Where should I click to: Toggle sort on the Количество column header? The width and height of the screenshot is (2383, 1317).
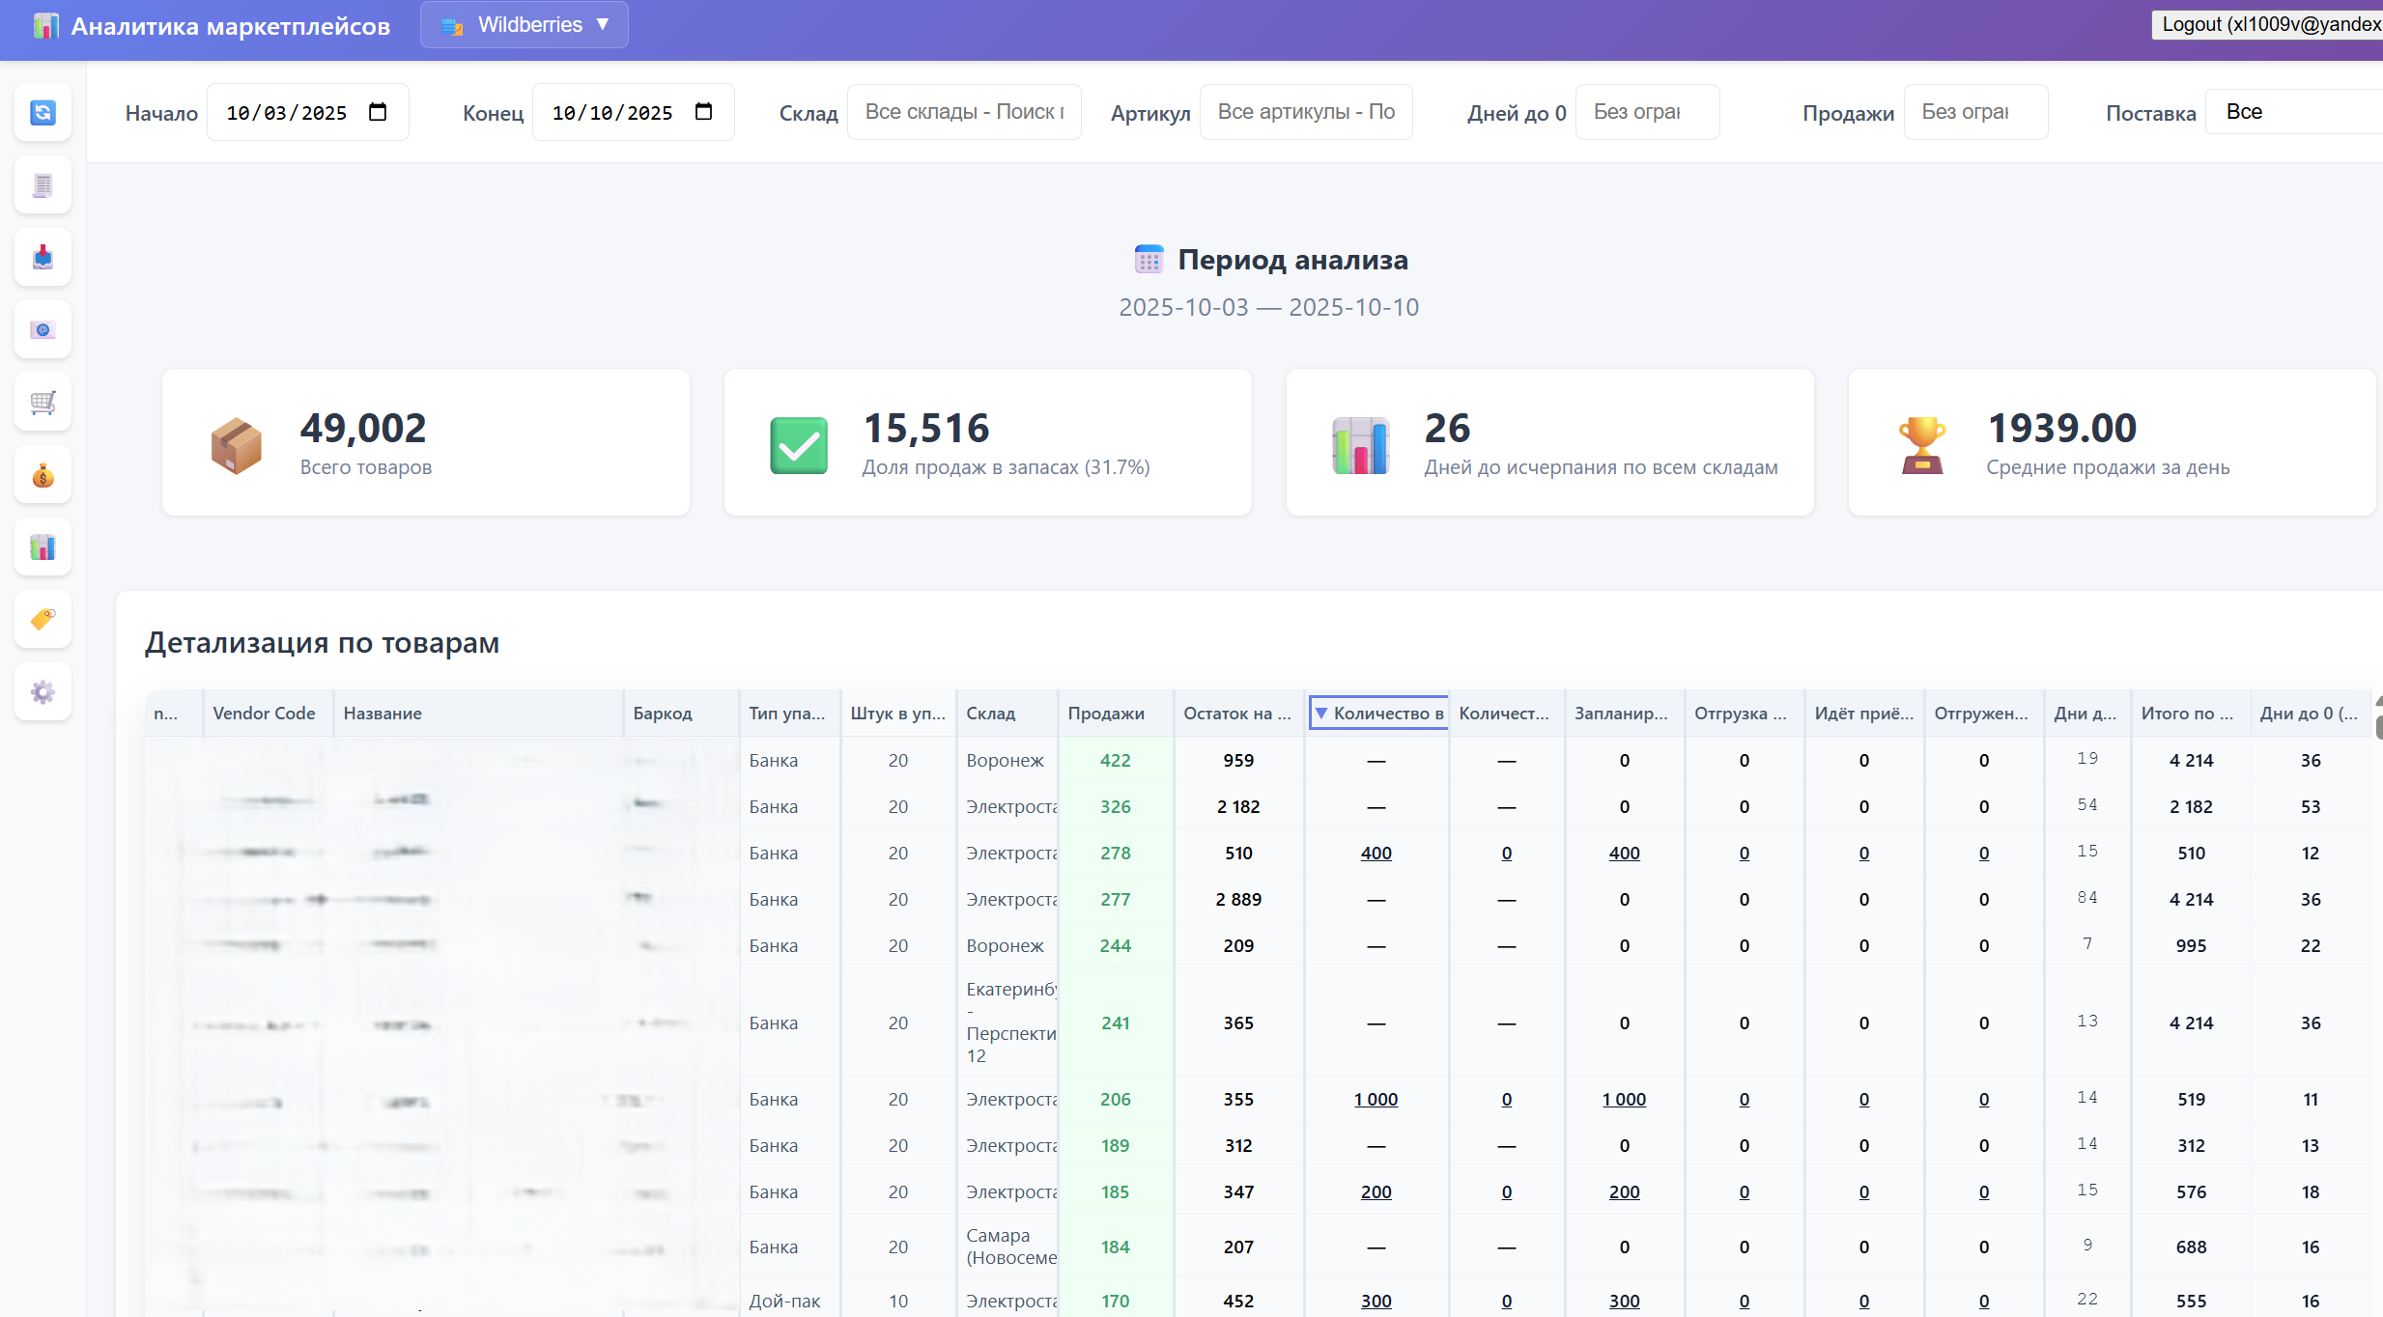pyautogui.click(x=1376, y=713)
